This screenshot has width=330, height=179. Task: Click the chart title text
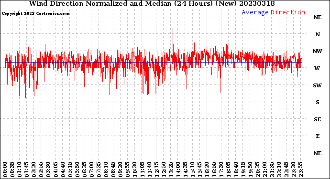152,3
